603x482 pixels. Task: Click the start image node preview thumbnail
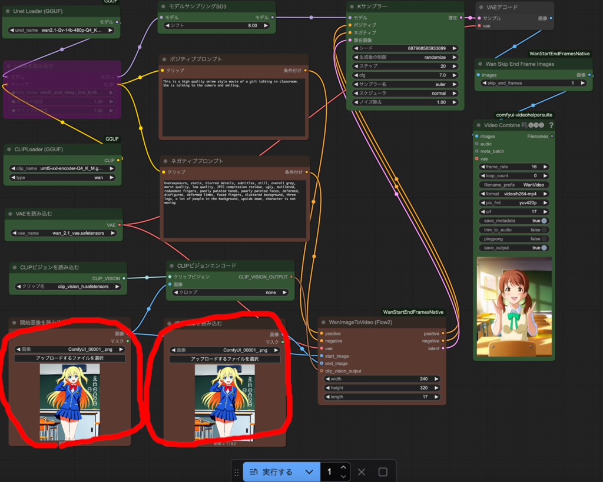tap(69, 402)
